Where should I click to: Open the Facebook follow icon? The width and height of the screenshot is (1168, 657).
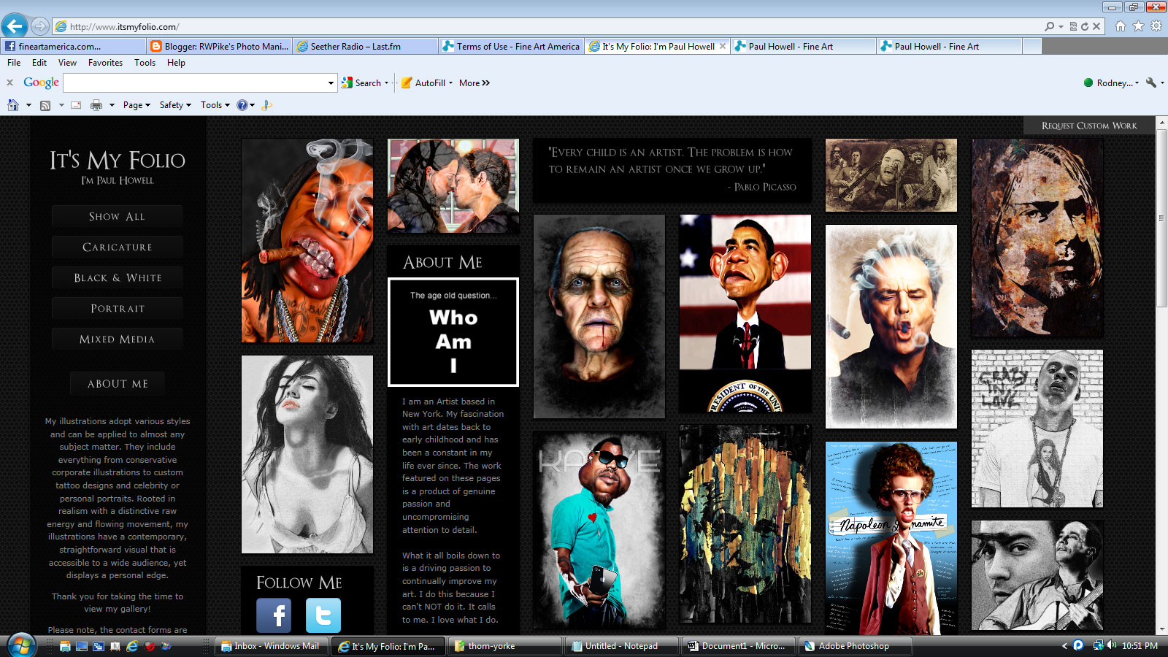click(x=274, y=615)
